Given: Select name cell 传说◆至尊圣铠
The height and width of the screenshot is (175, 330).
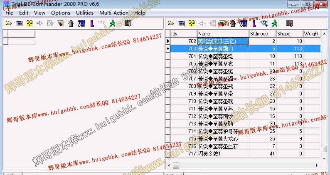Looking at the screenshot, I should [223, 56].
